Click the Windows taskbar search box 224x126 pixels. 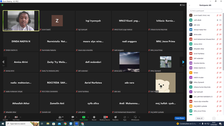click(22, 124)
